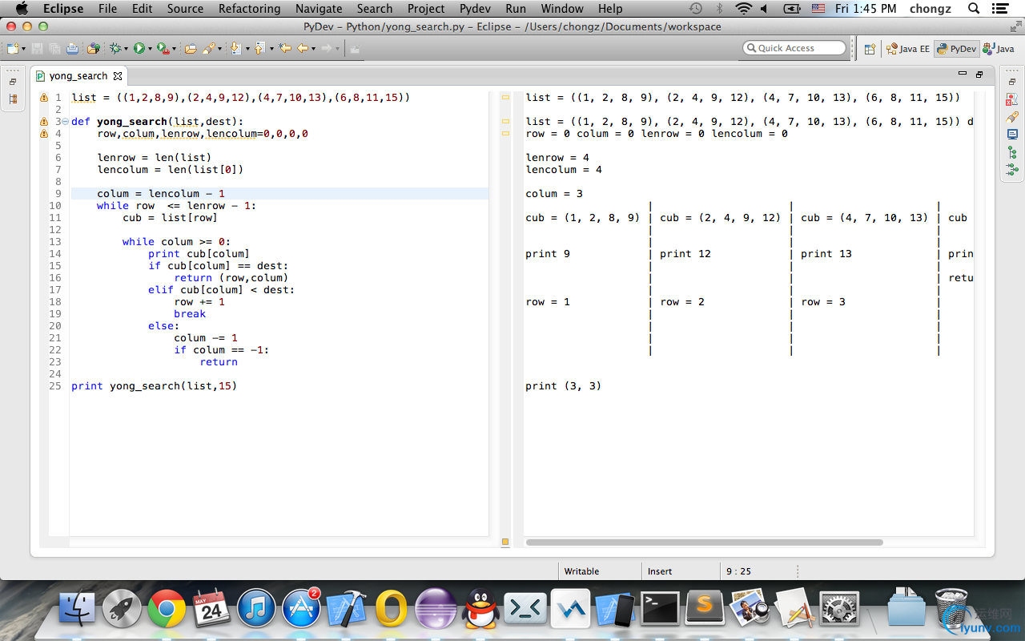Open the QQ penguin Dock icon
The height and width of the screenshot is (641, 1025).
pyautogui.click(x=480, y=610)
